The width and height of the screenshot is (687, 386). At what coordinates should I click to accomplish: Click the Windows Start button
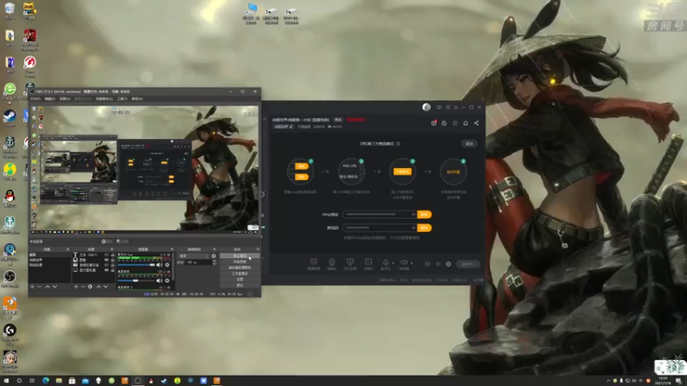(6, 381)
